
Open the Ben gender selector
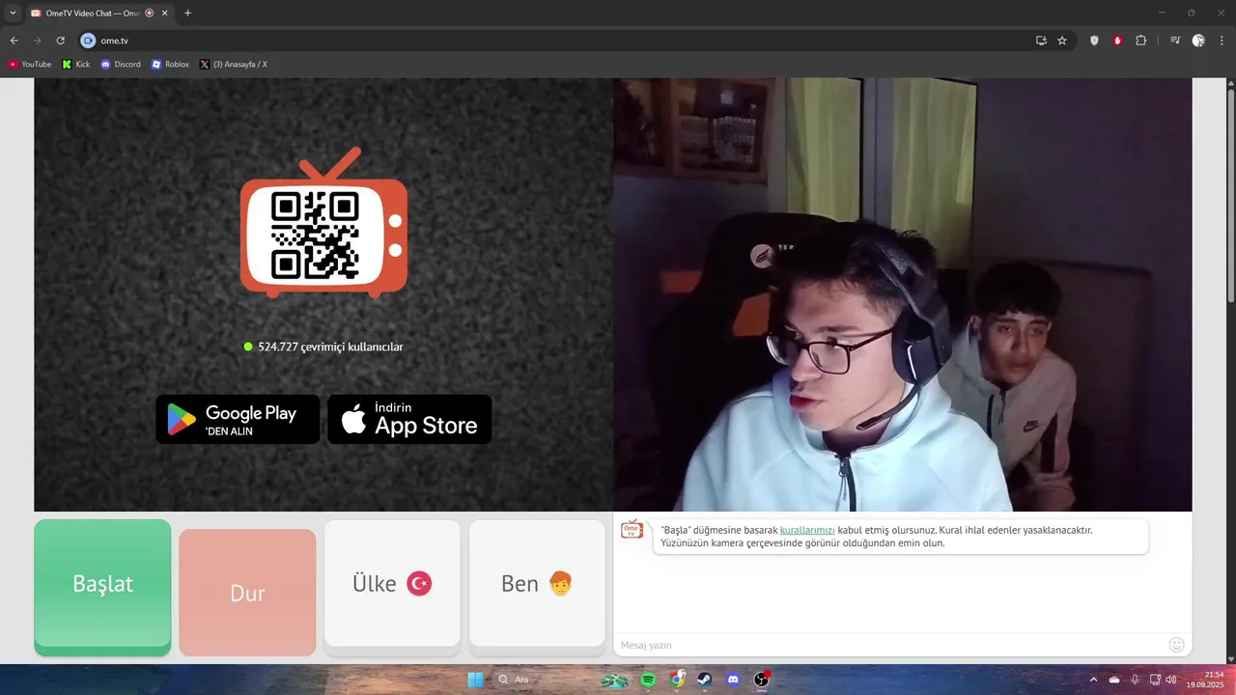(537, 584)
